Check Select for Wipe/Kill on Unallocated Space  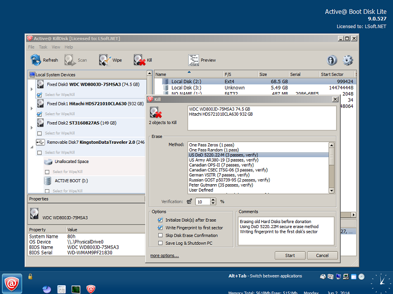47,172
